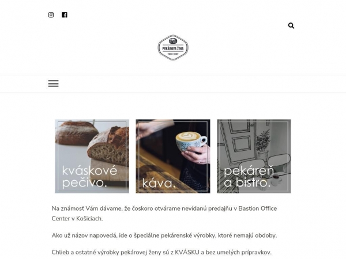
Task: Click the latte cup in káva photo
Action: [191, 141]
